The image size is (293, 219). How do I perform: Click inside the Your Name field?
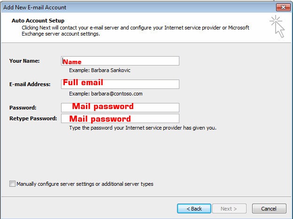tap(120, 61)
